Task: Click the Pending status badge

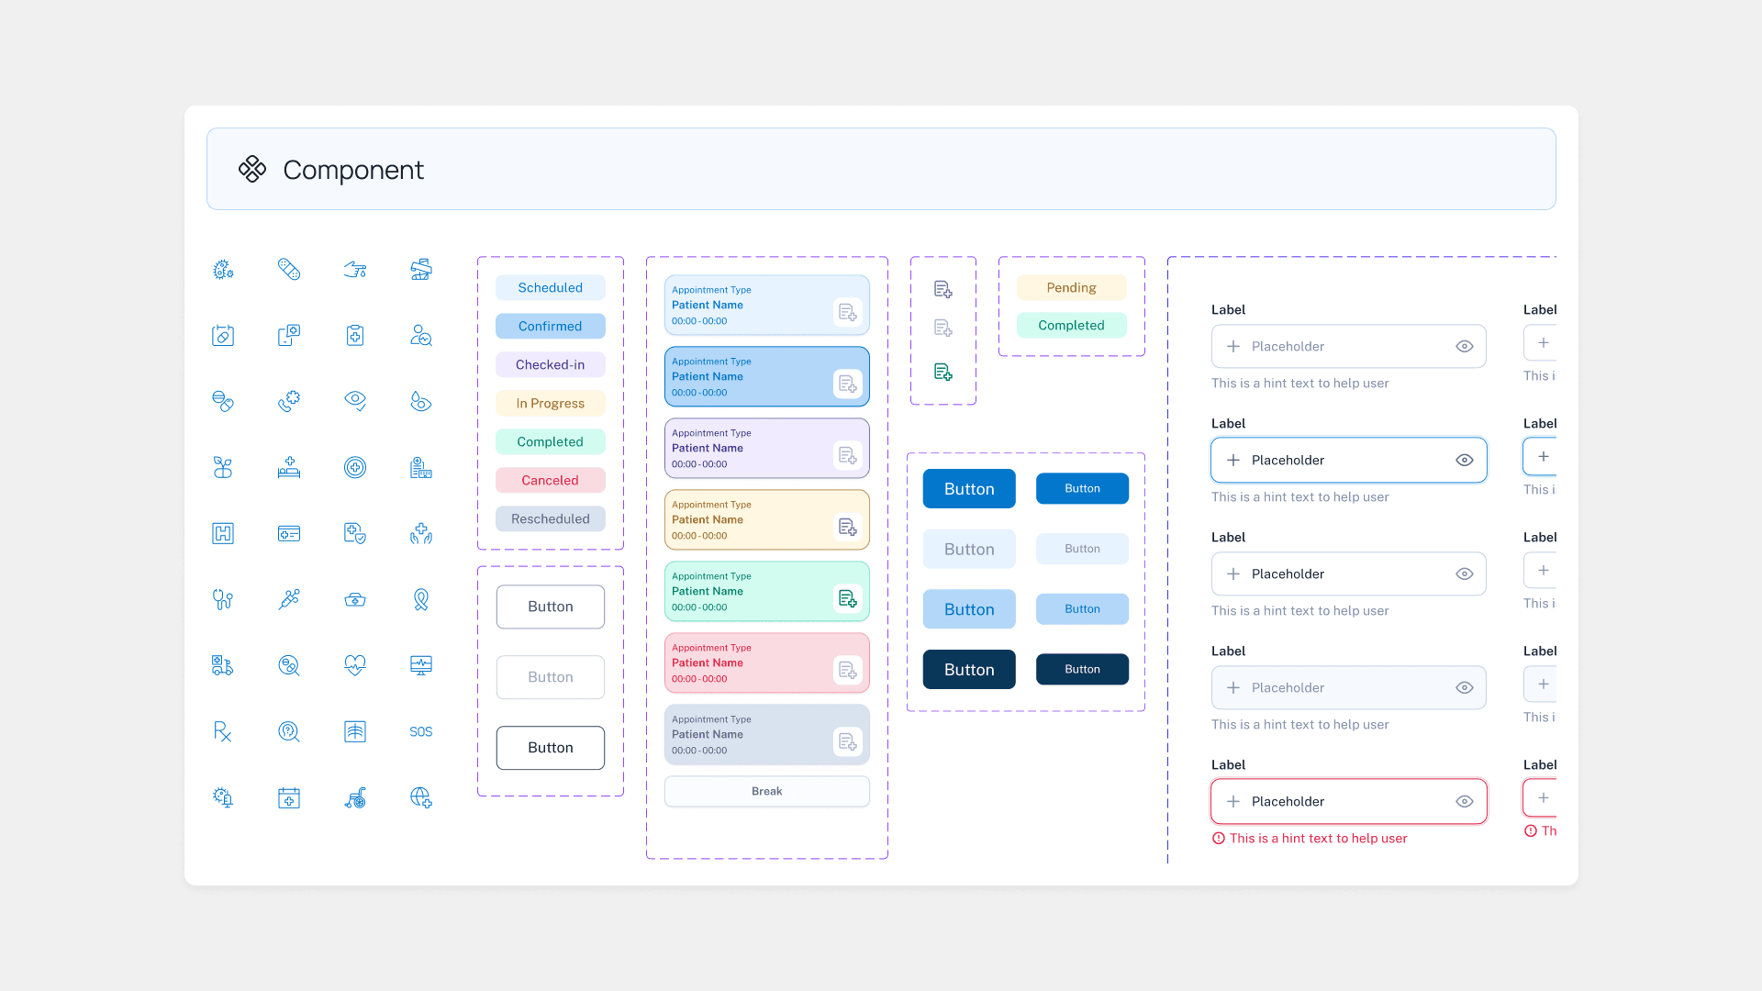Action: coord(1071,288)
